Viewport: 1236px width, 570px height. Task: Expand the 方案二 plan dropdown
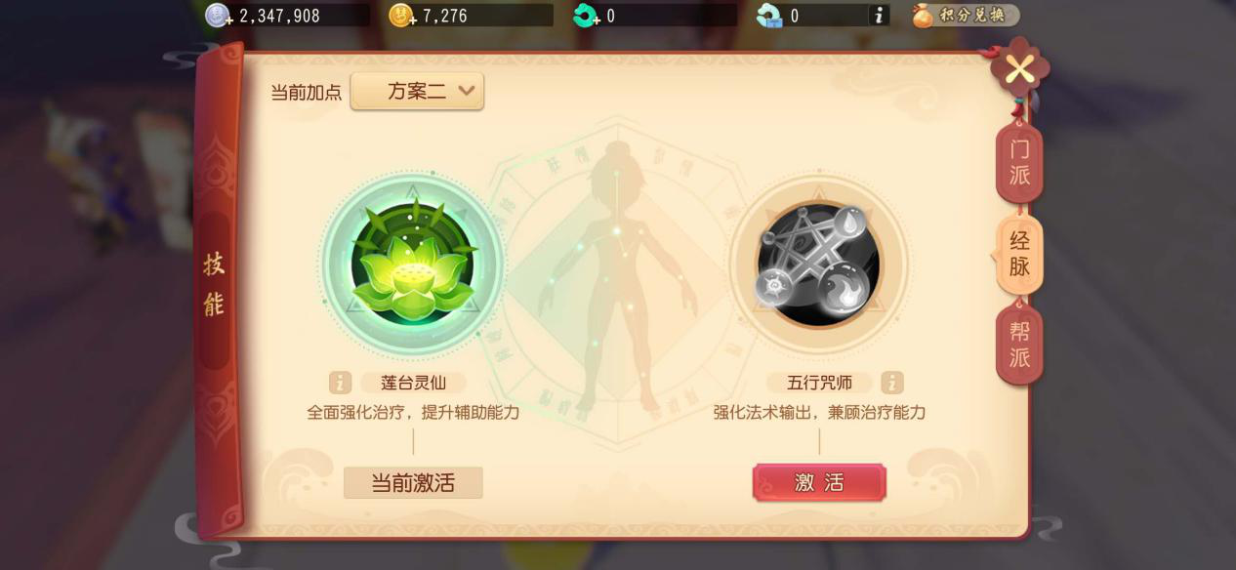point(417,92)
